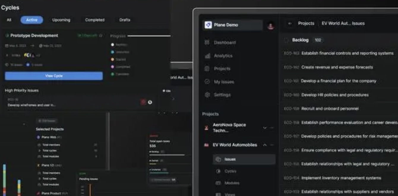Open Analytics in the sidebar
Viewport: 398px width, 196px height.
[x=223, y=56]
